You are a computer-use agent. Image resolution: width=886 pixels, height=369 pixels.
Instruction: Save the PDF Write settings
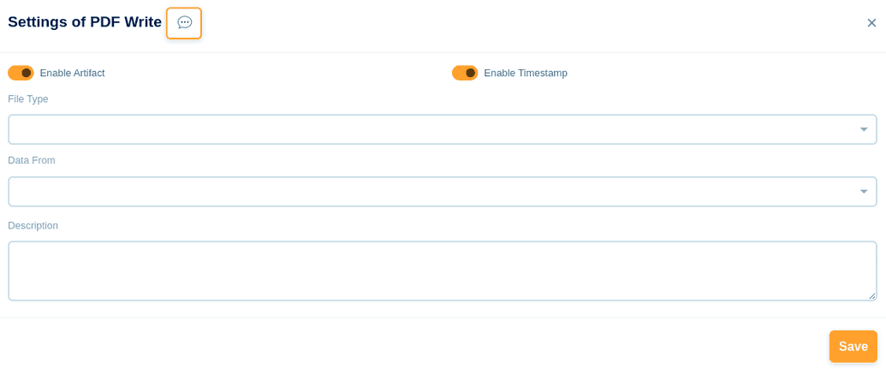[853, 347]
